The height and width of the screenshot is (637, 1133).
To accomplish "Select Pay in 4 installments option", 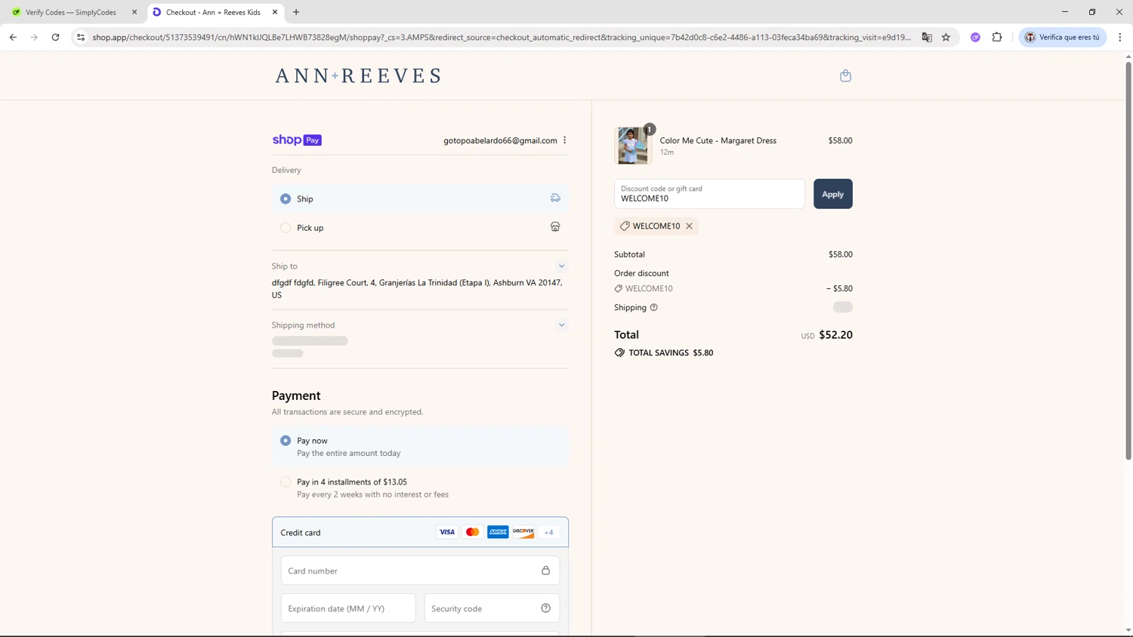I will (x=286, y=482).
